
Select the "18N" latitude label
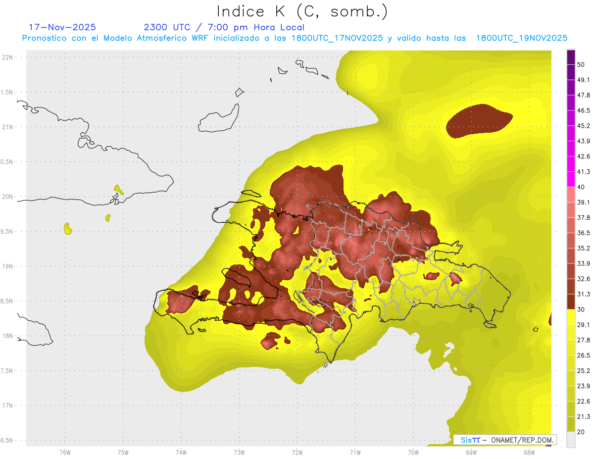point(7,336)
